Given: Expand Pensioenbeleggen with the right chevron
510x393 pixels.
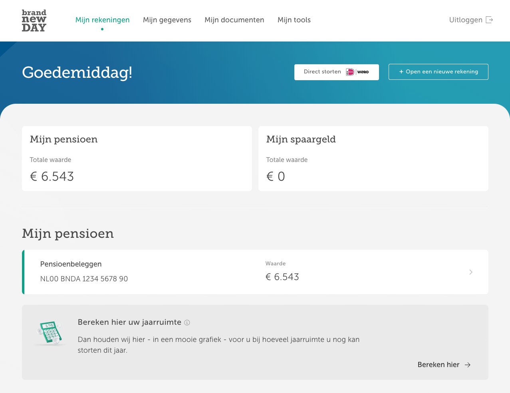Looking at the screenshot, I should pos(471,272).
